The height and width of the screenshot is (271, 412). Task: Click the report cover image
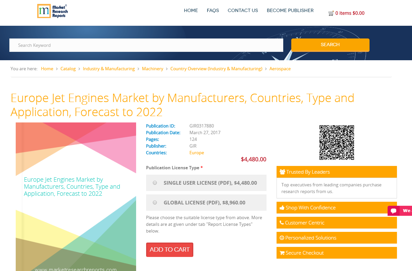tap(76, 197)
